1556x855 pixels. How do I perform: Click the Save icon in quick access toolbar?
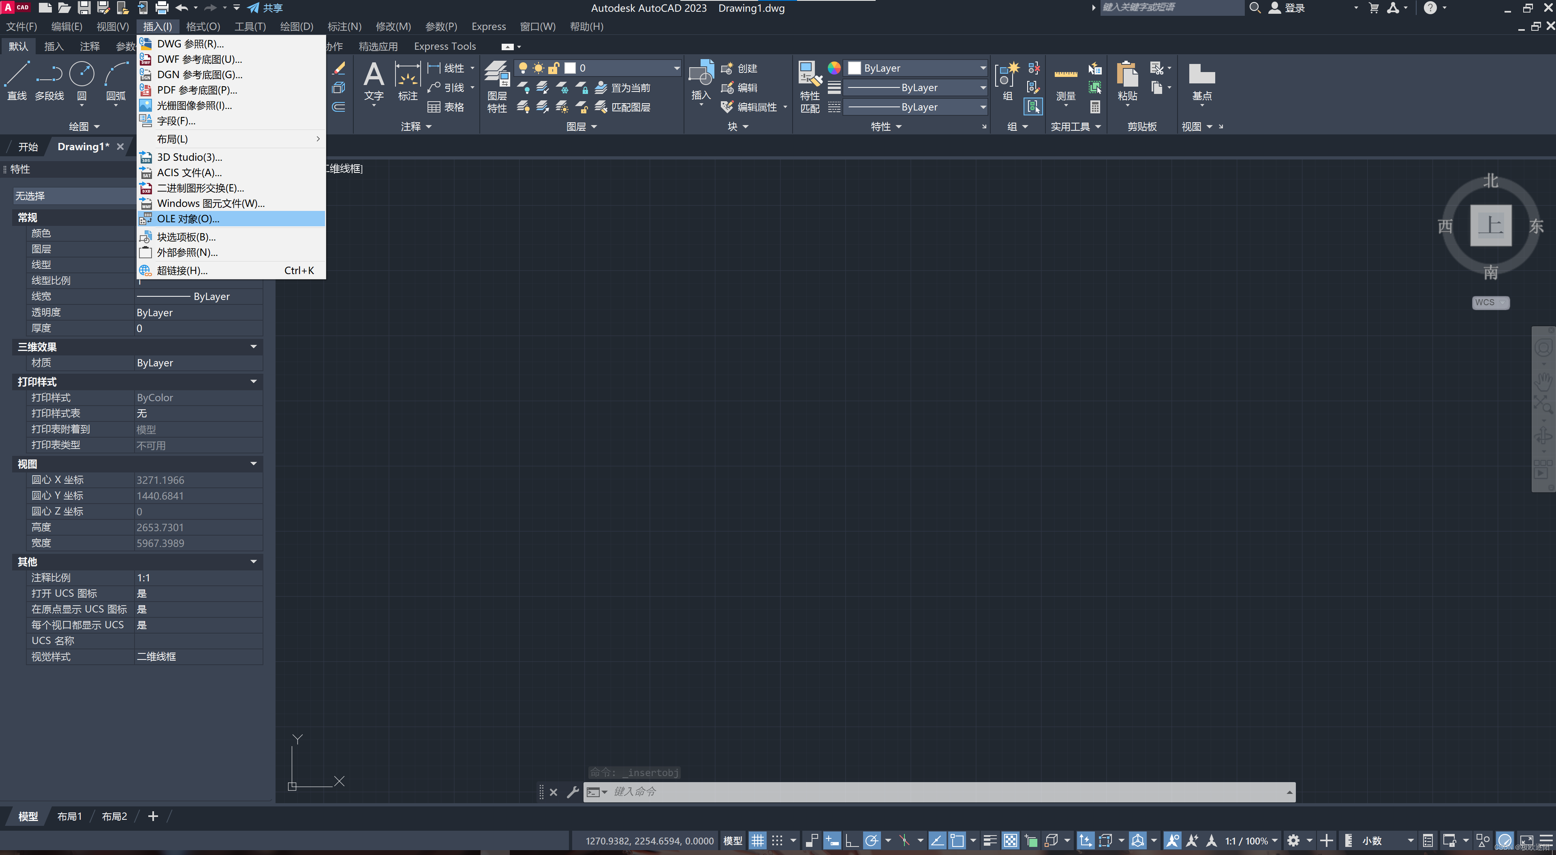pyautogui.click(x=84, y=8)
